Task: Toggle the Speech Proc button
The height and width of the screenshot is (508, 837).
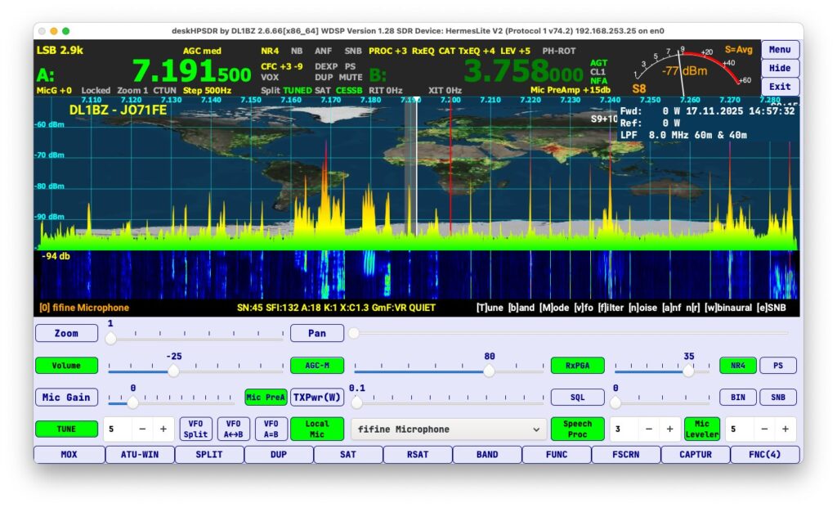Action: [x=577, y=429]
